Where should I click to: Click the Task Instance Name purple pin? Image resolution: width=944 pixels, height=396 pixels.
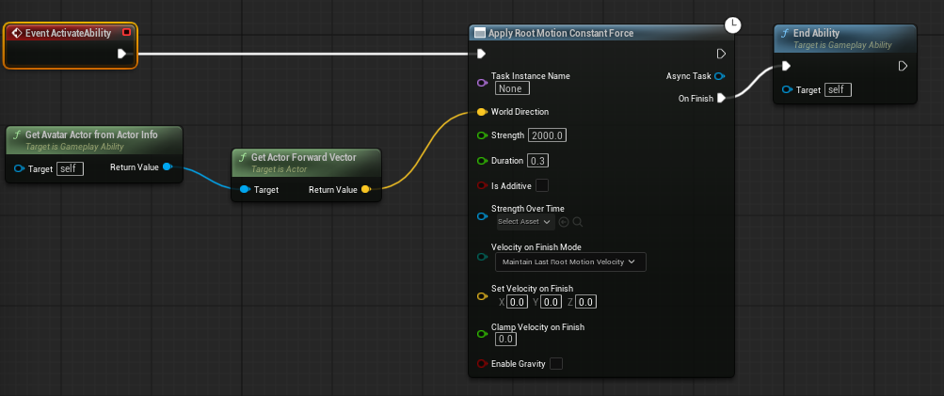pos(482,83)
